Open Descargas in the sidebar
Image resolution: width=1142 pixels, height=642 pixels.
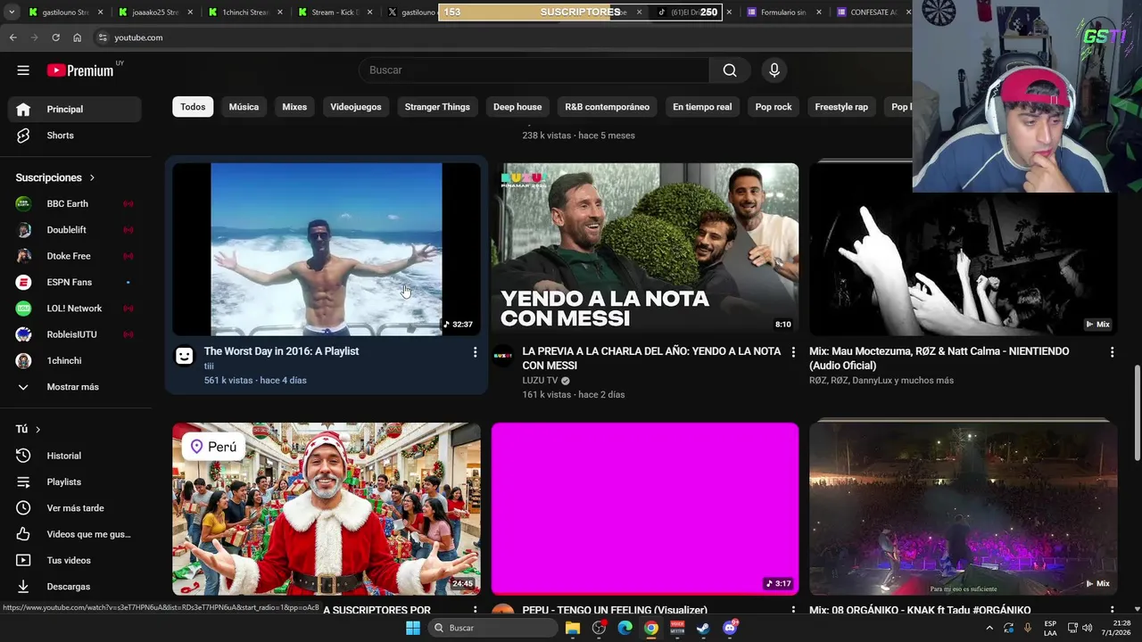[75, 587]
